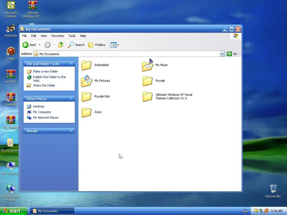Screen dimensions: 287x215
Task: Expand the Details panel
Action: click(x=71, y=131)
